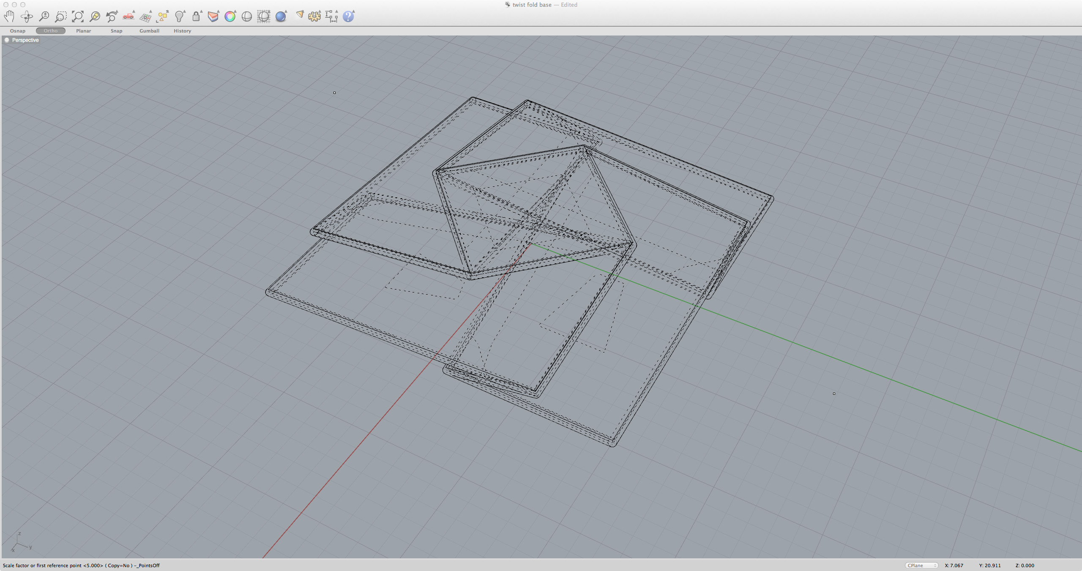Choose the Zoom dynamic magnifier tool
Screen dimensions: 1082x571
pyautogui.click(x=44, y=16)
